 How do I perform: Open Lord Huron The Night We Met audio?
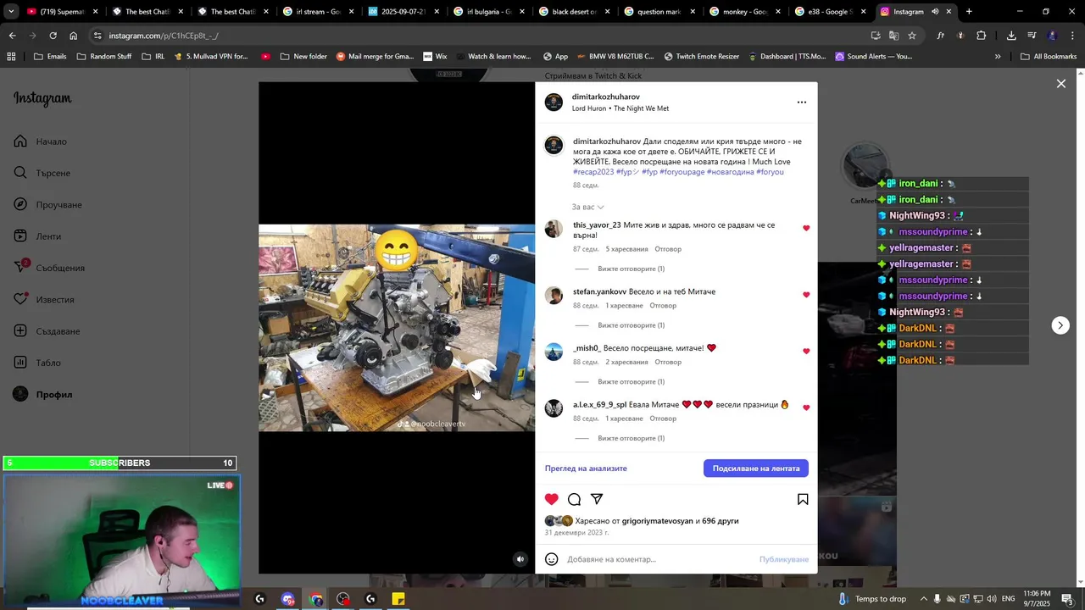[620, 108]
